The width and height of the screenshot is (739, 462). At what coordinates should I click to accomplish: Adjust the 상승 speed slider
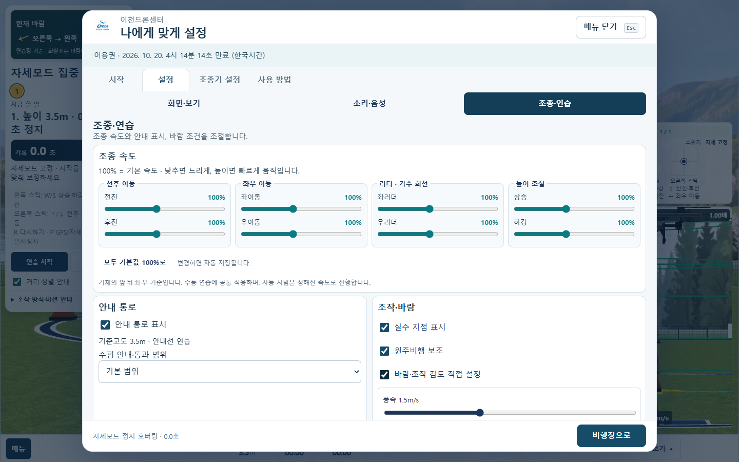click(x=574, y=209)
